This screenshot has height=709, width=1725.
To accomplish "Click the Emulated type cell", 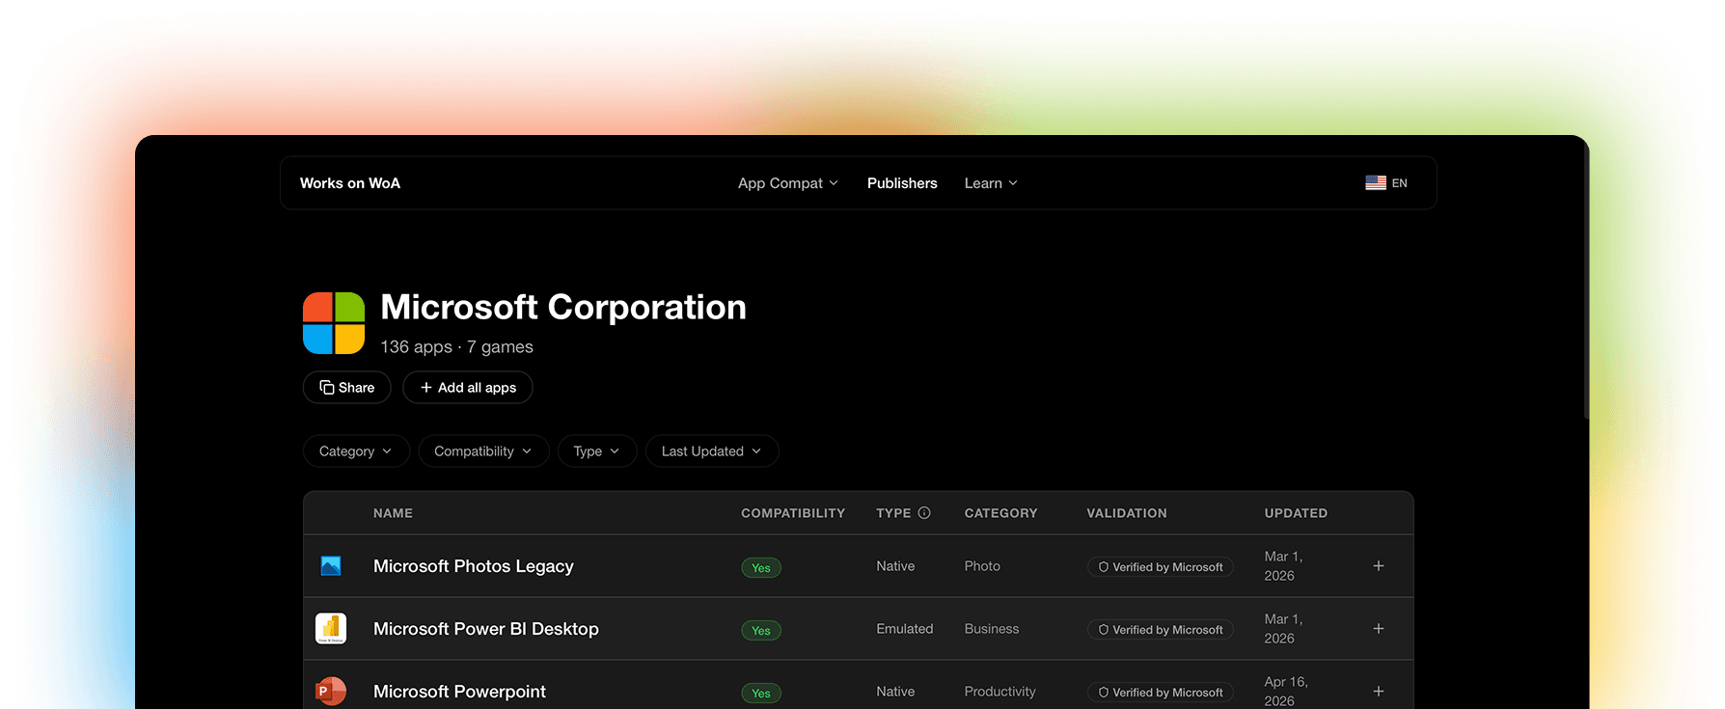I will point(905,629).
